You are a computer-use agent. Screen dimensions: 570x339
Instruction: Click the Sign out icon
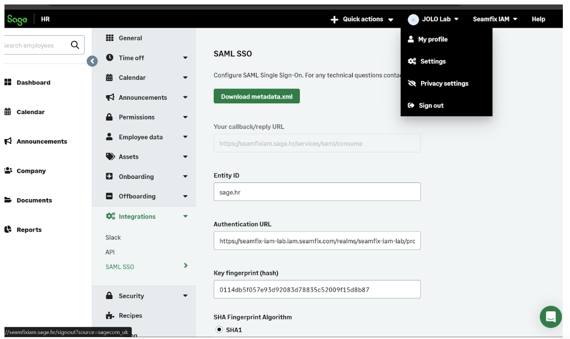[x=411, y=106]
